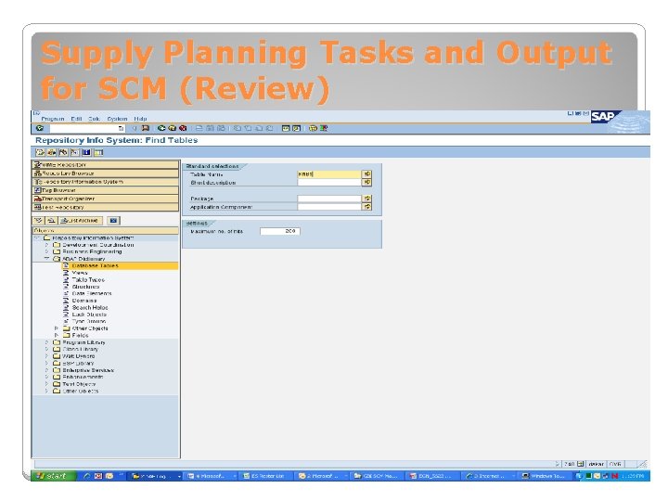Click the green Back arrow icon
The height and width of the screenshot is (501, 668).
coord(161,128)
